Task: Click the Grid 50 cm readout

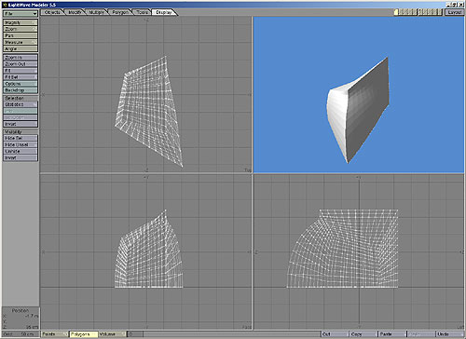Action: click(21, 334)
